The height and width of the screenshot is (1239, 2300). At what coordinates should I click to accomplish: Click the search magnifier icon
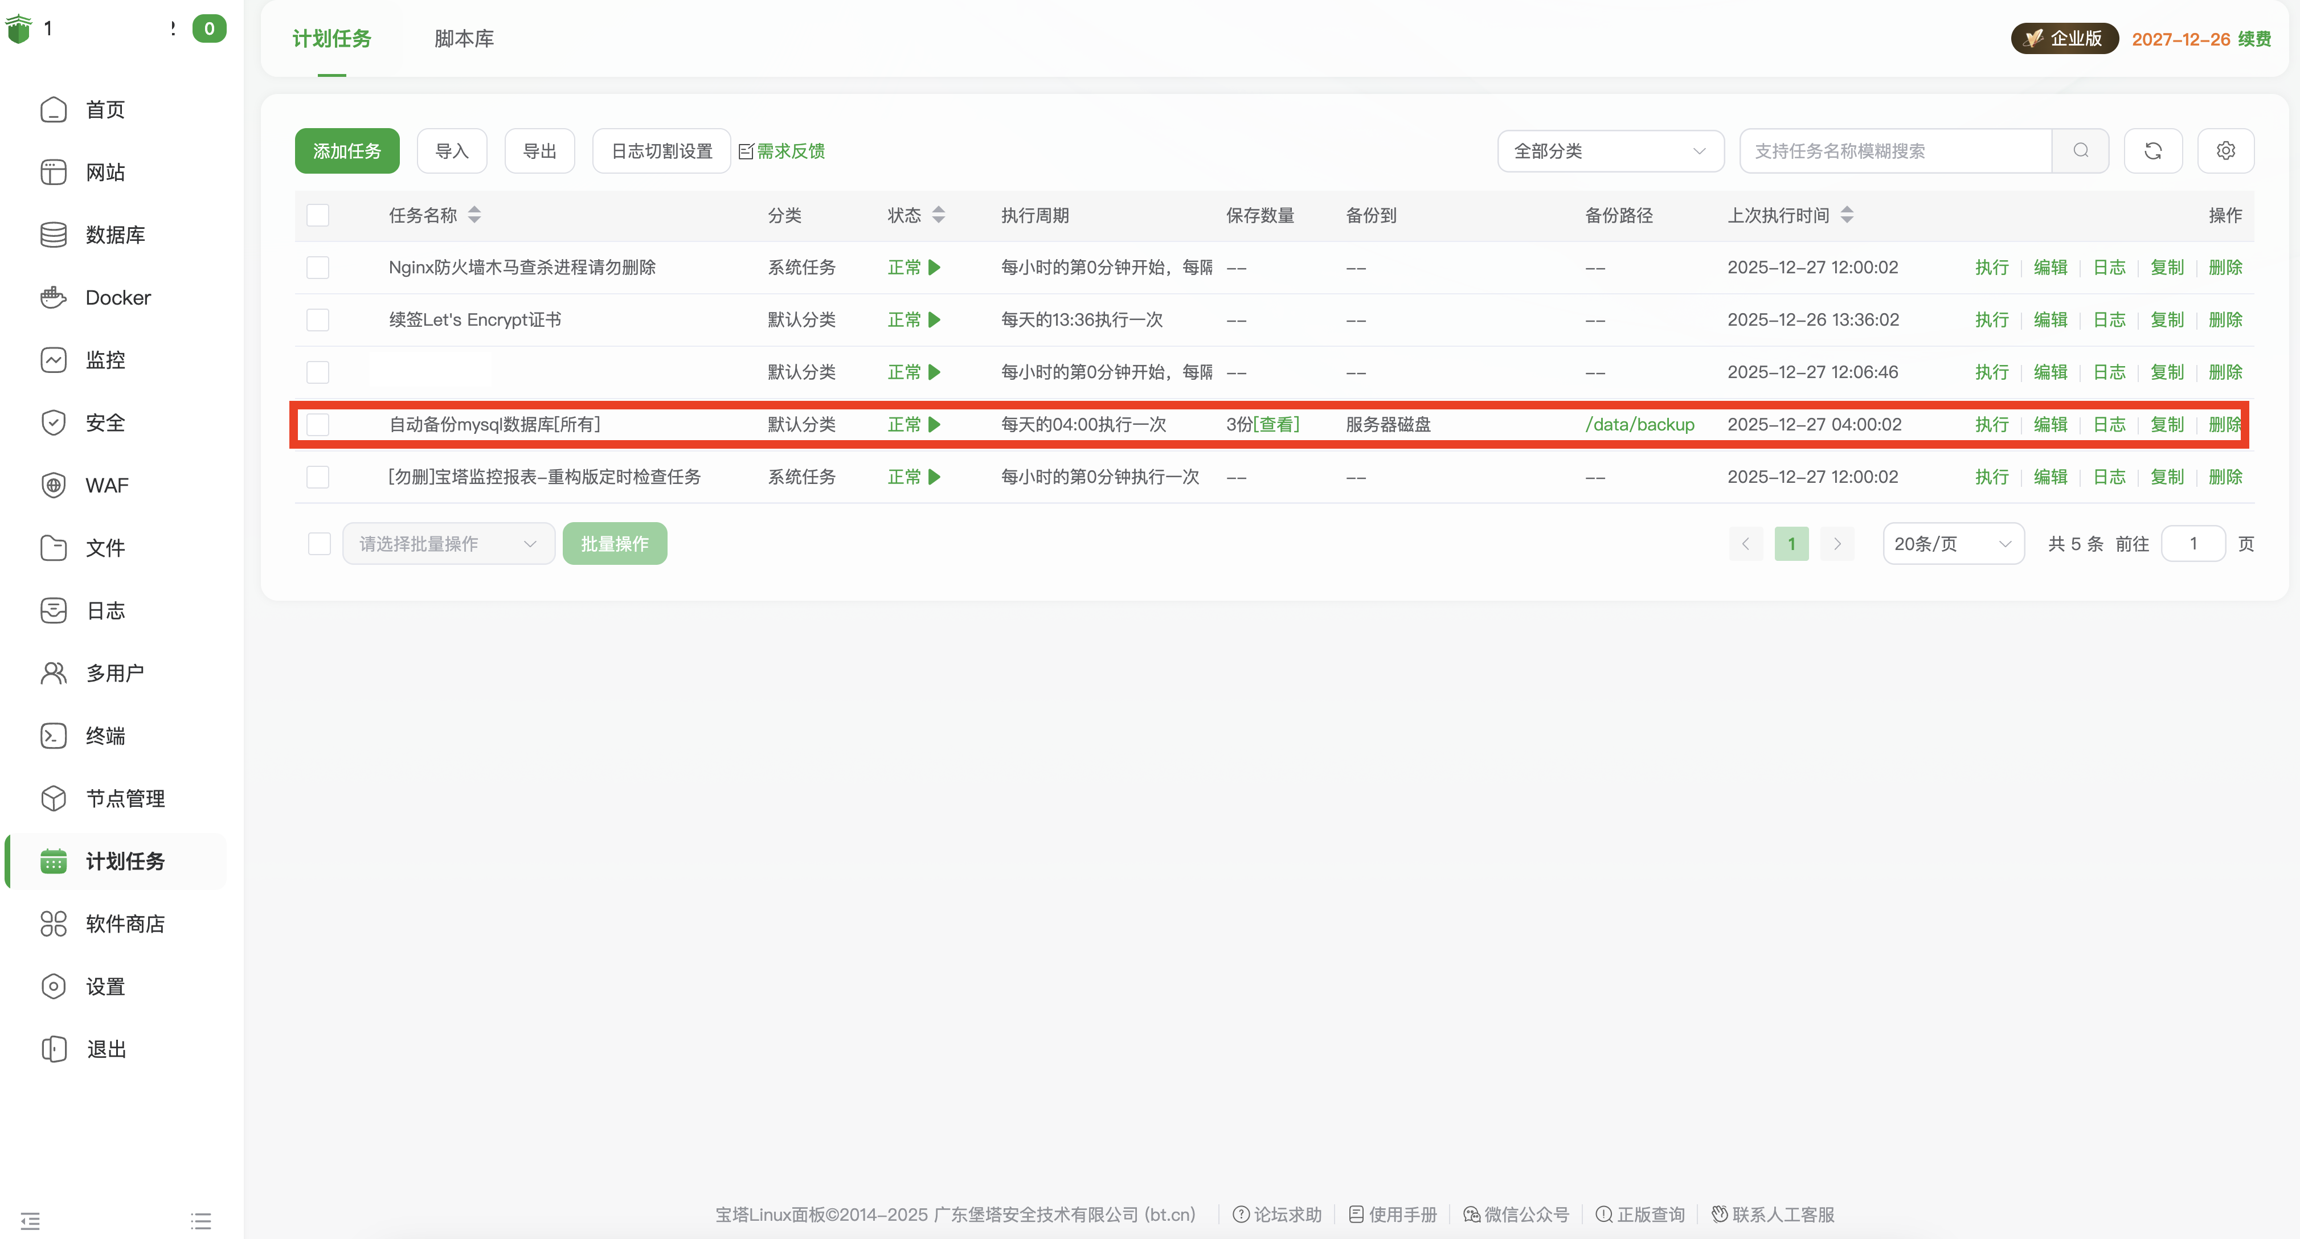(x=2080, y=151)
